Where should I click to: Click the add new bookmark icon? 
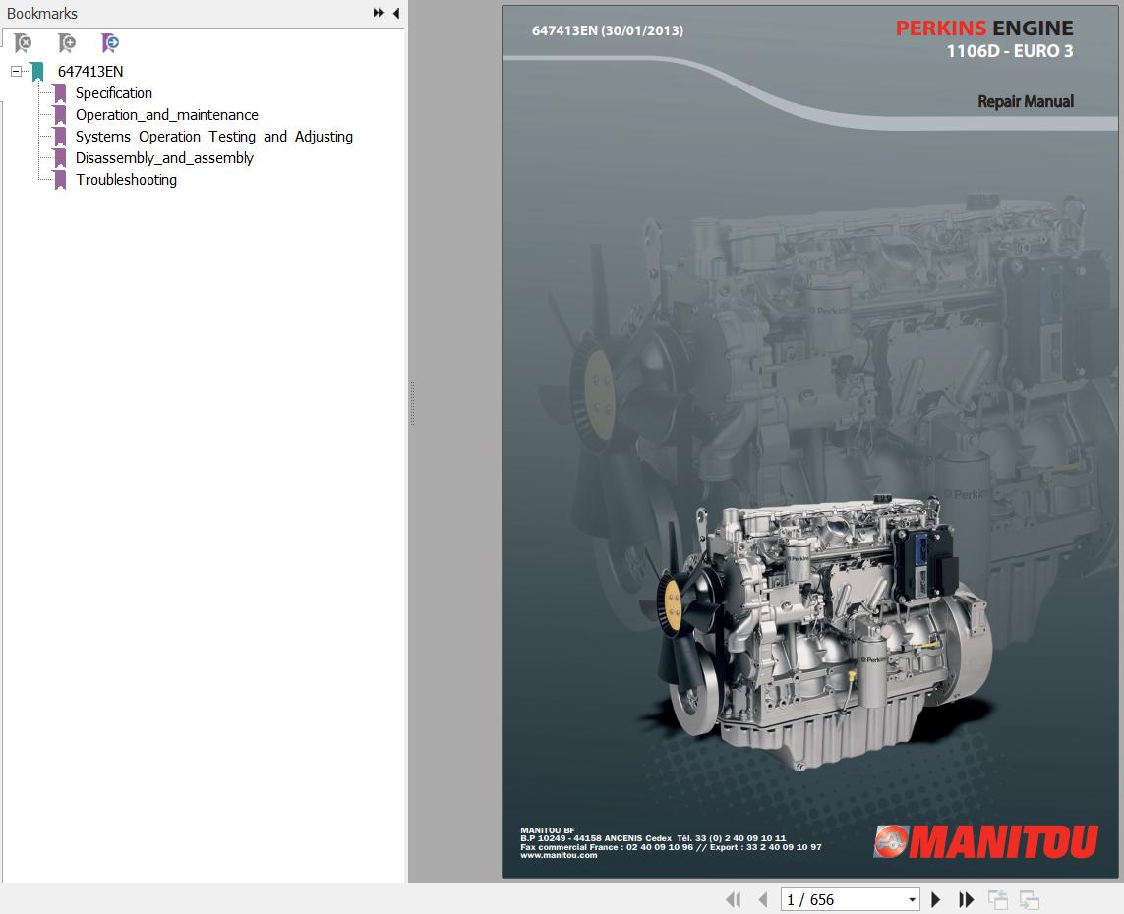67,43
